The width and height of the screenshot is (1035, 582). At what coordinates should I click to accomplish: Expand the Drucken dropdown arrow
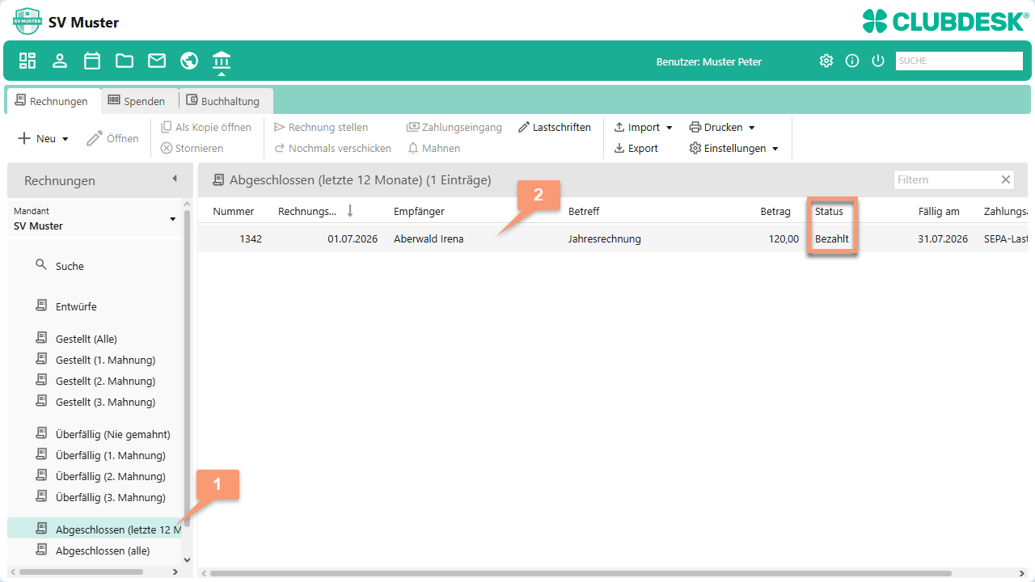point(752,128)
